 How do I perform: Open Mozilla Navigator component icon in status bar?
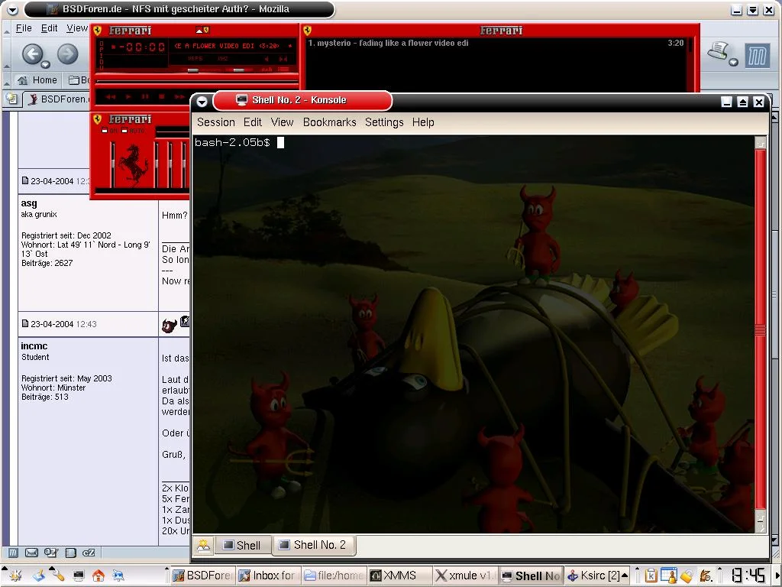coord(14,553)
